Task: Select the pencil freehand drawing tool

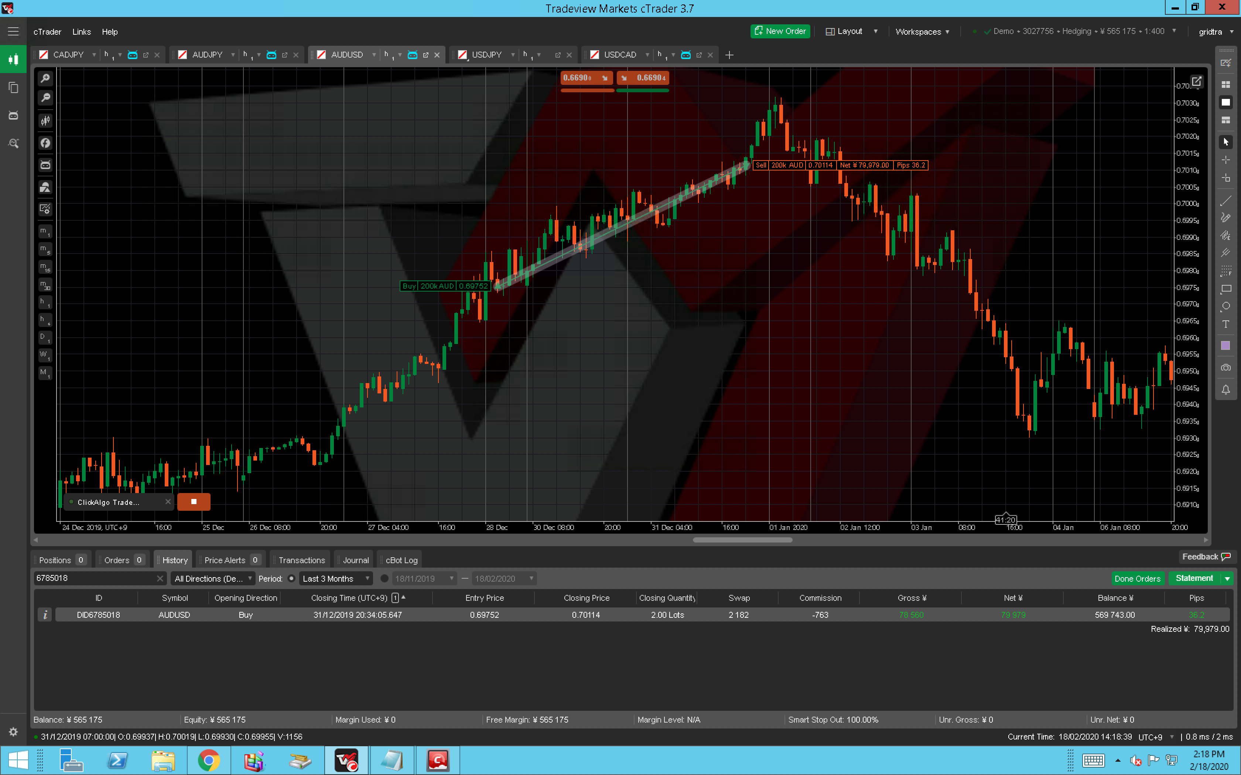Action: 1225,218
